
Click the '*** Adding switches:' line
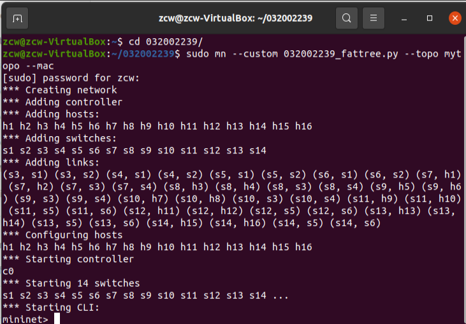tap(60, 138)
